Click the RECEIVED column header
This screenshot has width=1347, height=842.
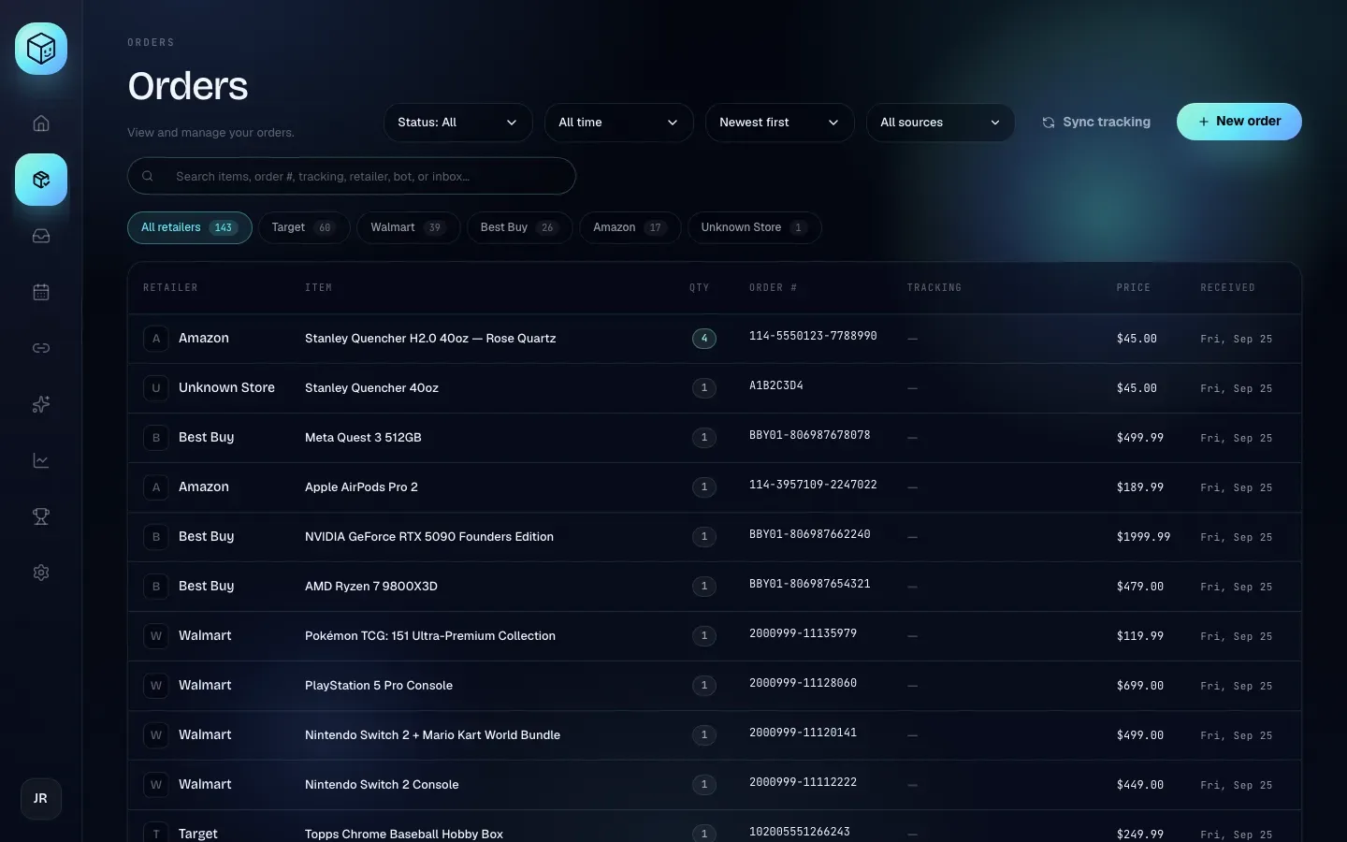click(x=1228, y=288)
